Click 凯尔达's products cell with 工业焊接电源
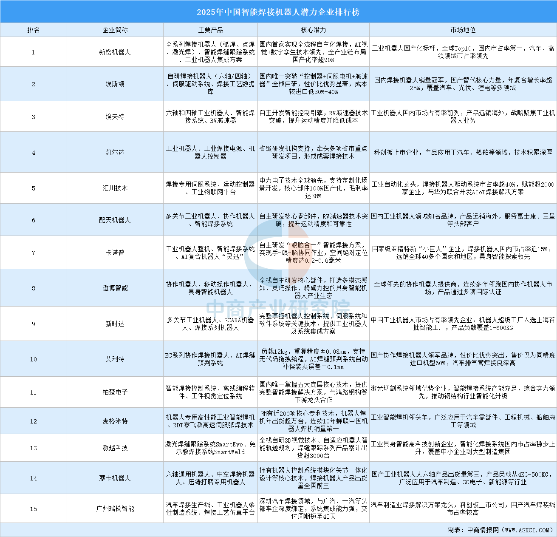The image size is (557, 537). tap(210, 152)
